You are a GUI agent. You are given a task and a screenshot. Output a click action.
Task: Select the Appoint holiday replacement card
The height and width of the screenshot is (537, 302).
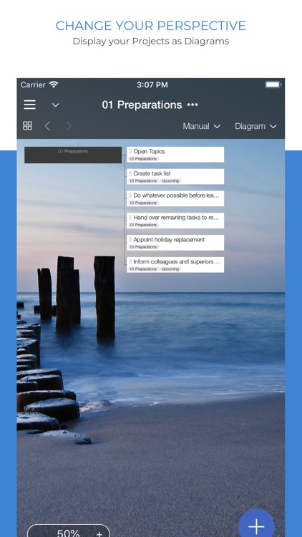click(175, 243)
